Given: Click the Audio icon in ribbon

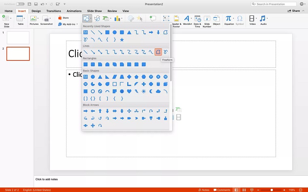Looking at the screenshot, I should (x=263, y=19).
